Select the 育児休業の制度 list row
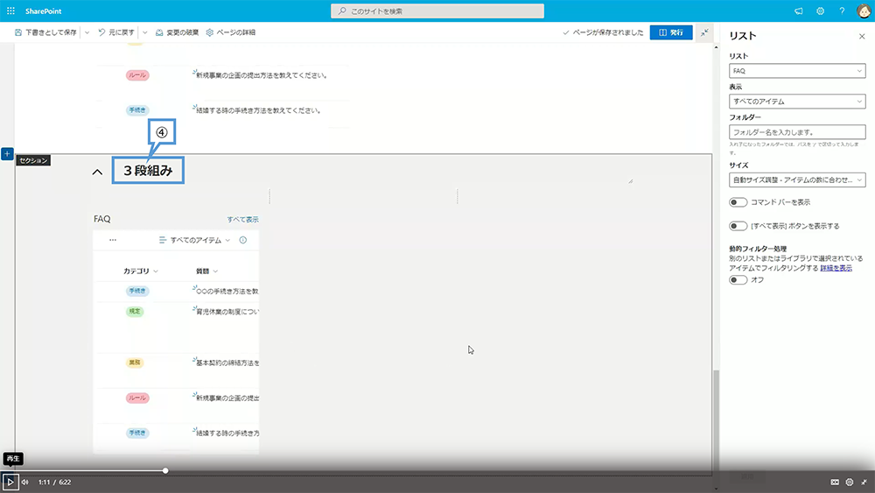 pyautogui.click(x=176, y=327)
